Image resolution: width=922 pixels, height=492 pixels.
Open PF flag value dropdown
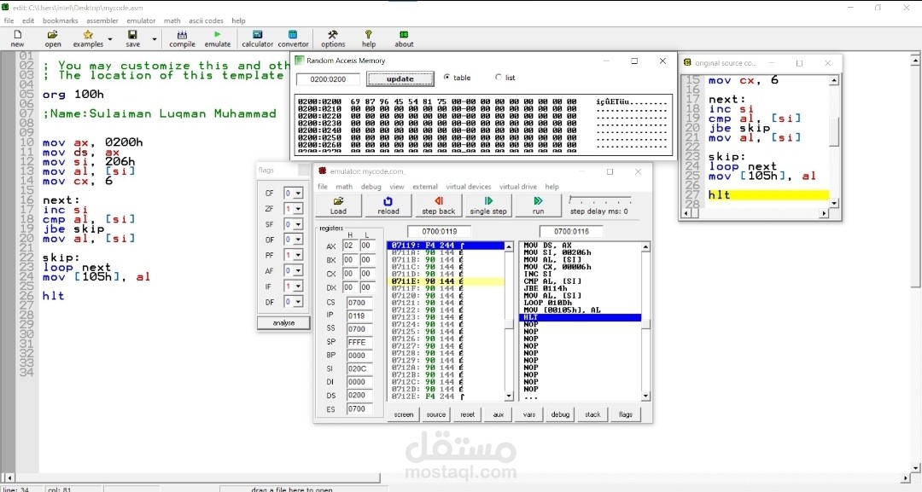click(x=299, y=255)
